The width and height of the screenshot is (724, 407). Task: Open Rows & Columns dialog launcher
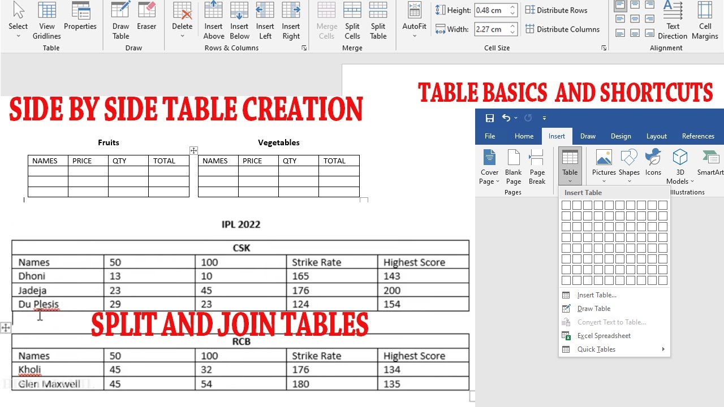tap(304, 49)
